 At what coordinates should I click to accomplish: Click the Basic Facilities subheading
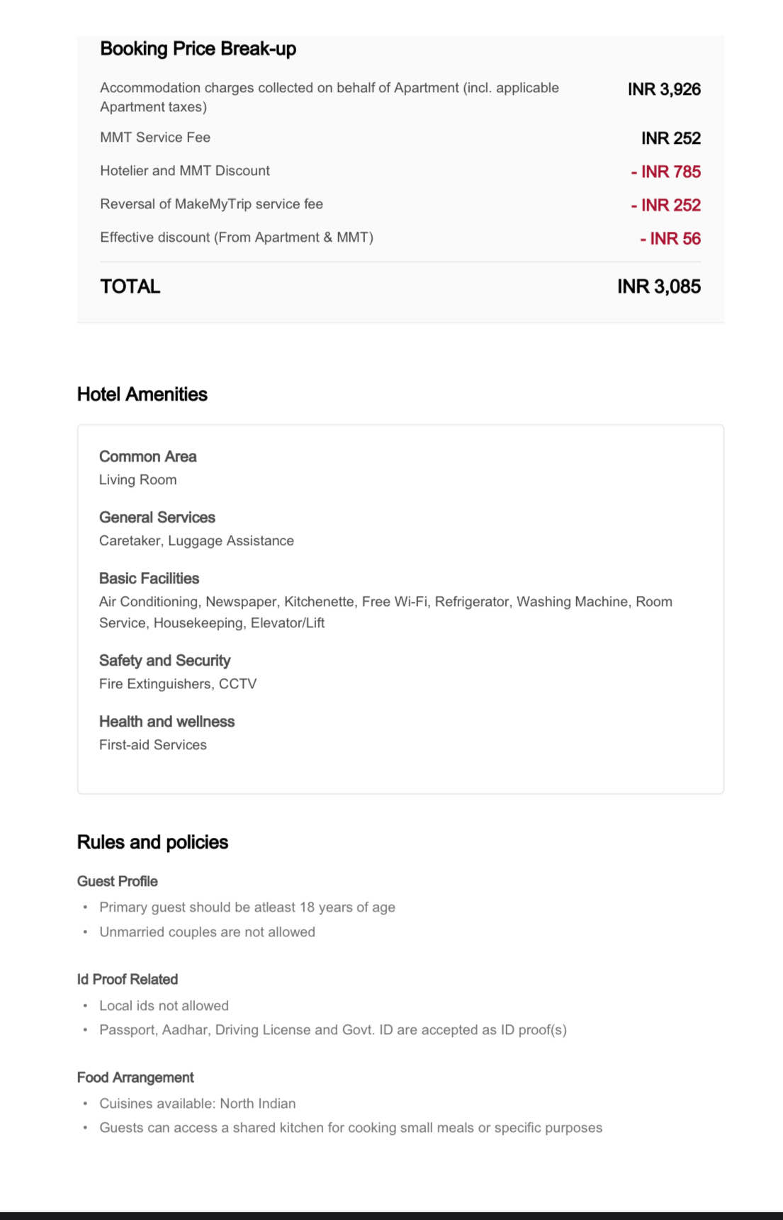149,578
